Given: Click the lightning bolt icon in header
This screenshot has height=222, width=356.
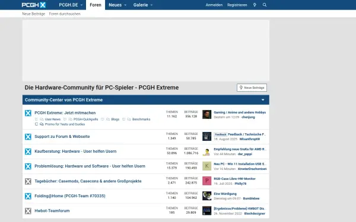Looking at the screenshot, I should tap(255, 5).
